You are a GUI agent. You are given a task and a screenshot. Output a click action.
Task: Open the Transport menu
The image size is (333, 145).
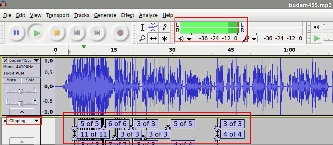click(x=58, y=15)
